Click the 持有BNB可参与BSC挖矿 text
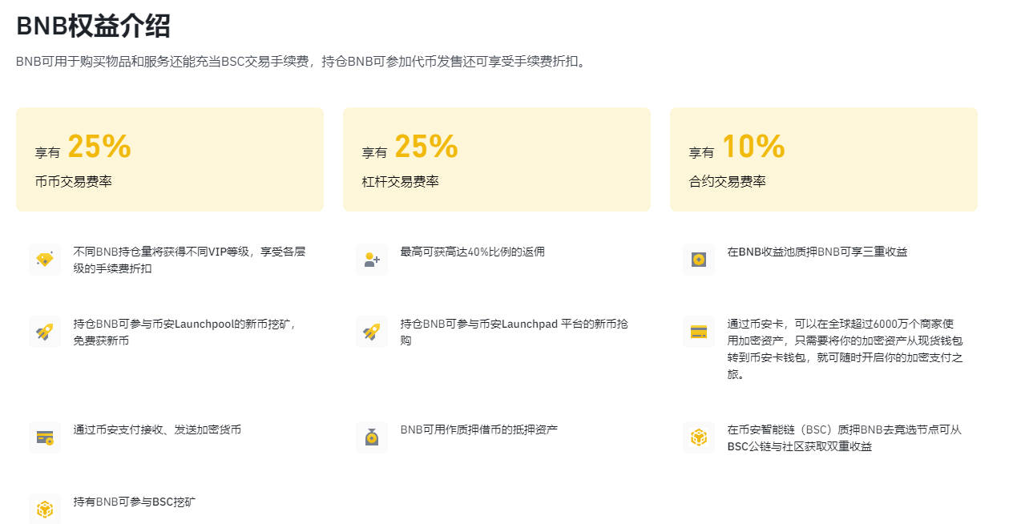1017x524 pixels. [x=135, y=502]
